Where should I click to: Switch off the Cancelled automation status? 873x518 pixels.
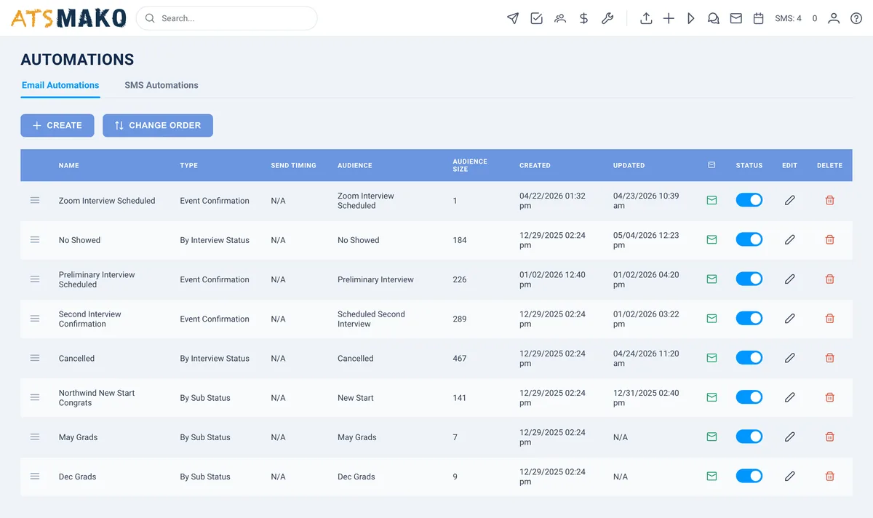pyautogui.click(x=749, y=358)
